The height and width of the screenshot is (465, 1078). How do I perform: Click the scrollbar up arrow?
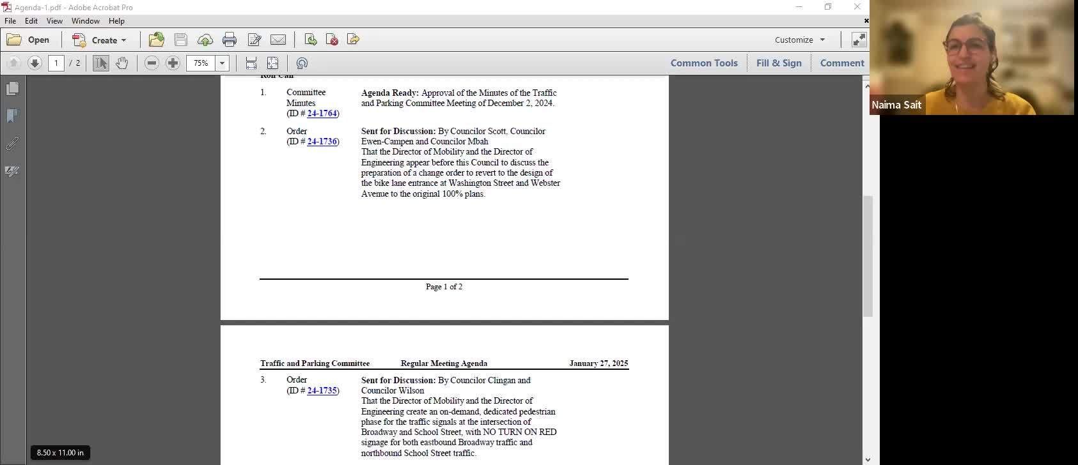click(x=868, y=85)
